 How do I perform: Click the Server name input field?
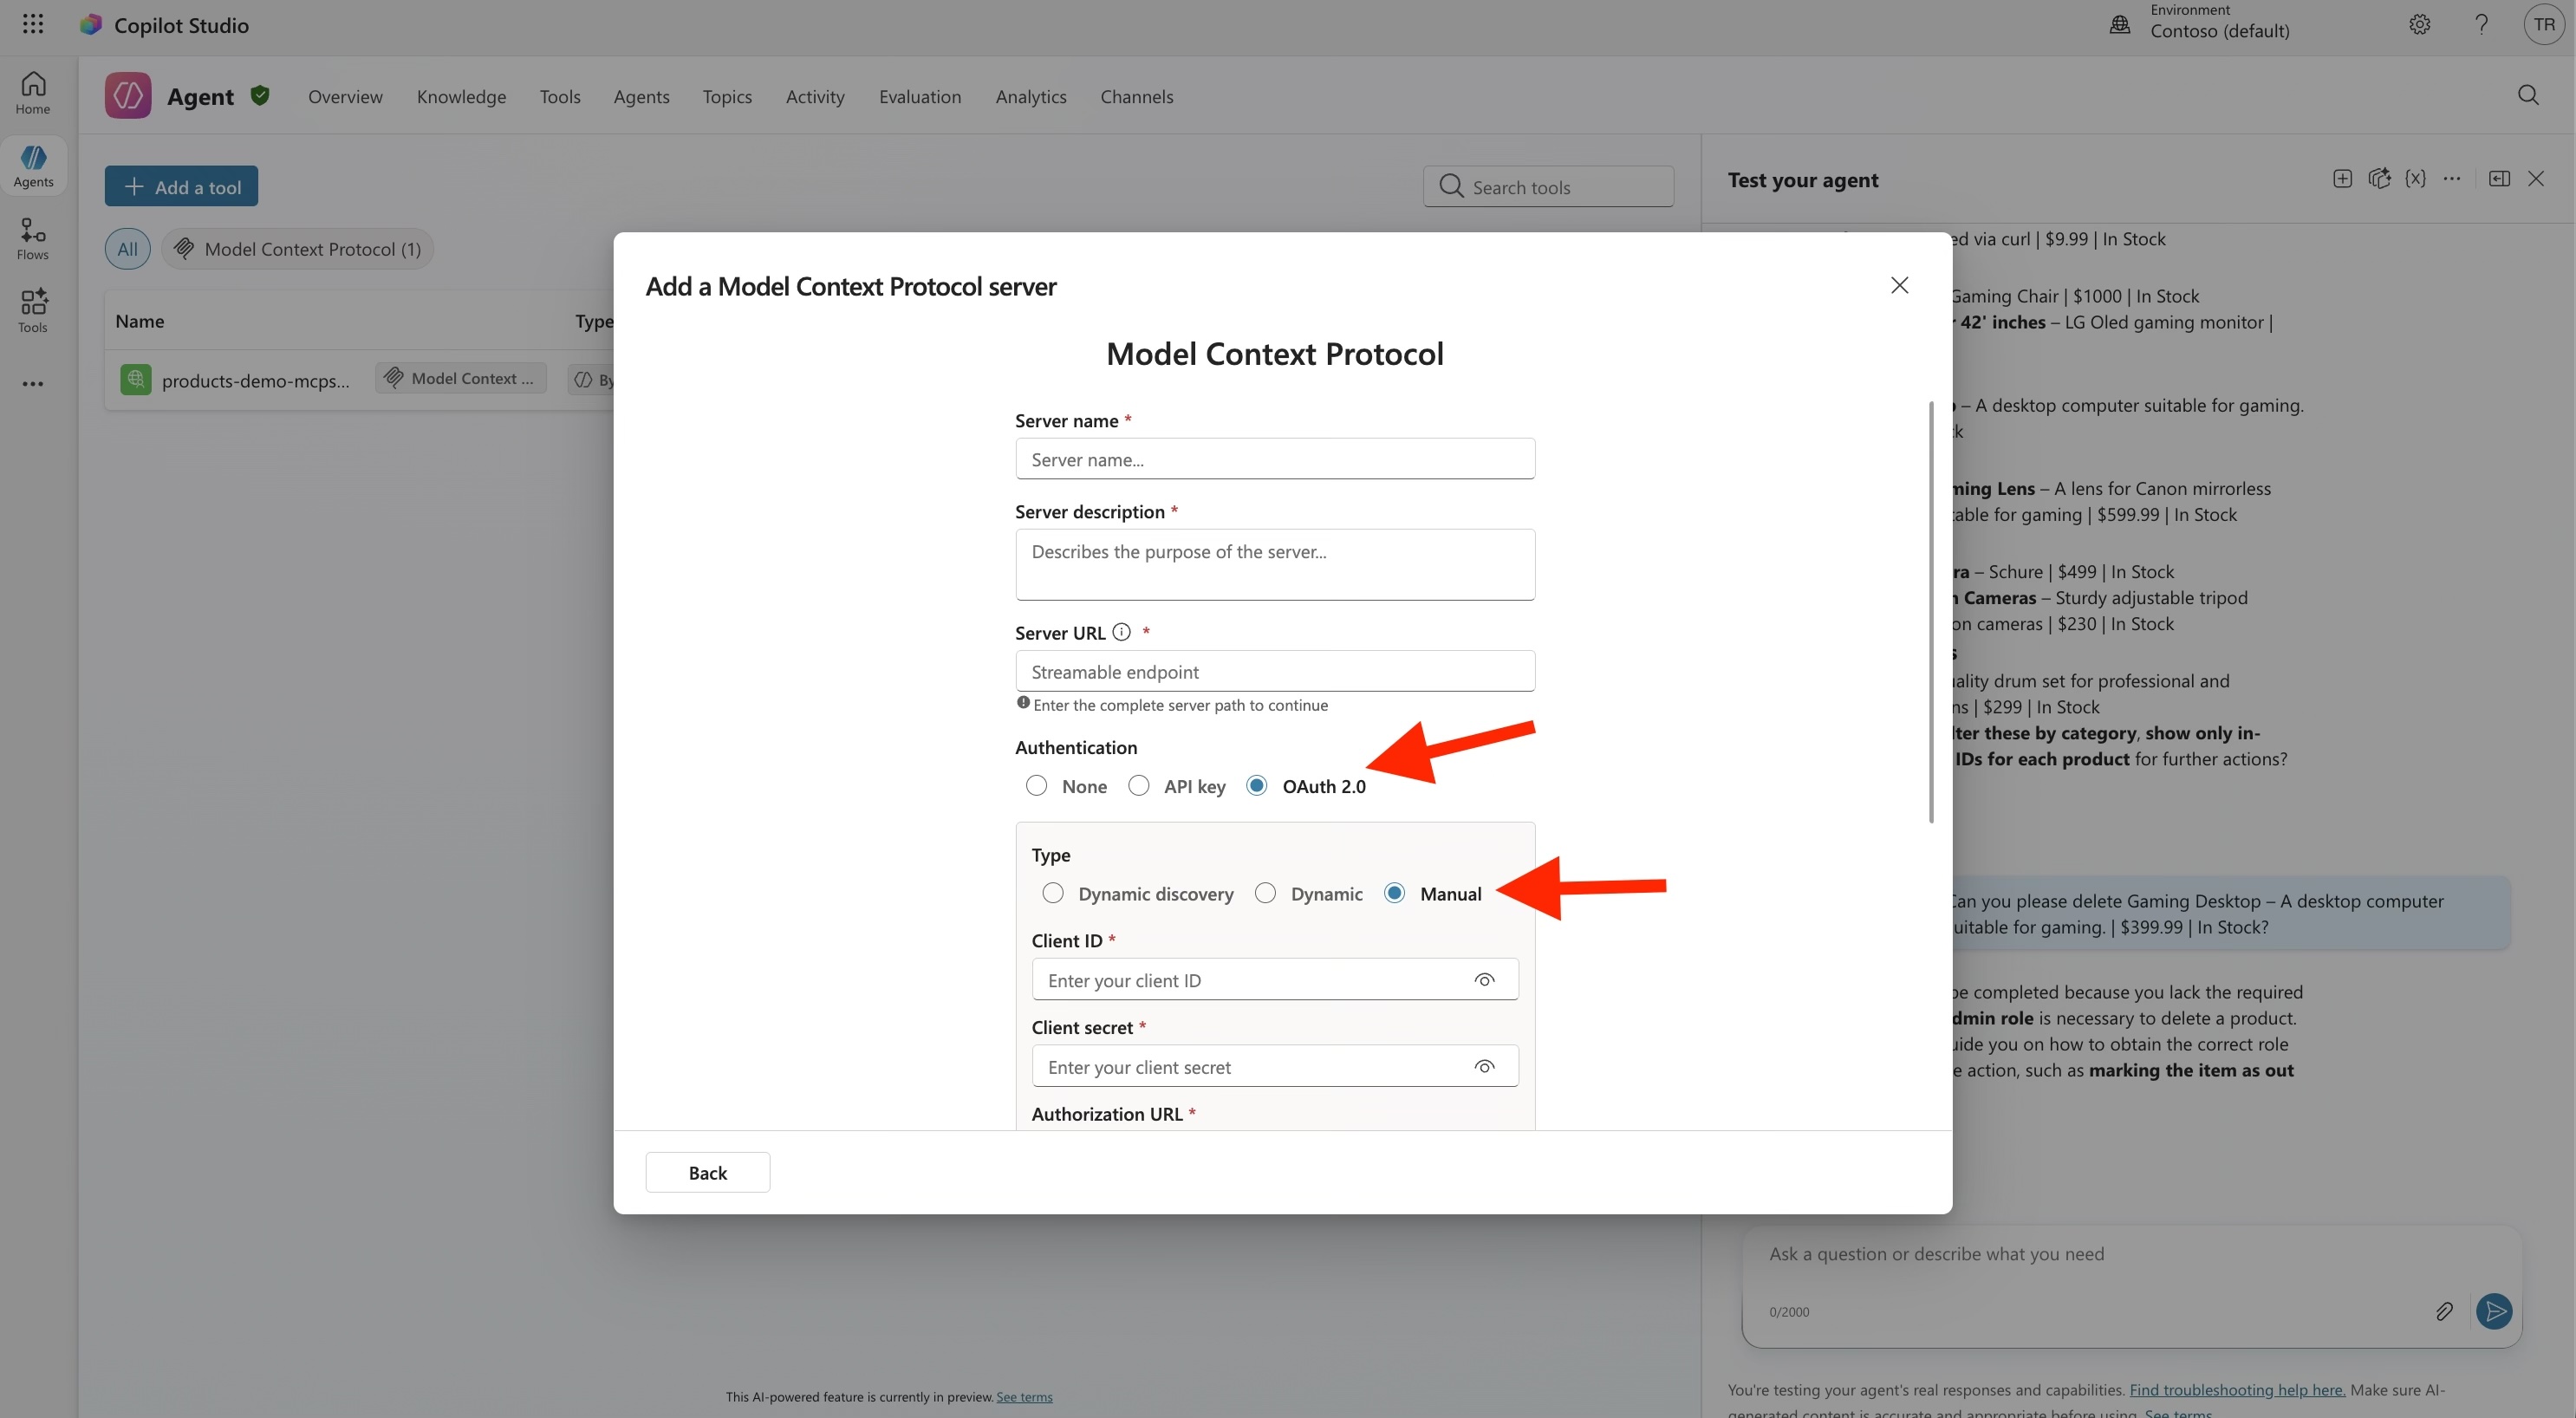[x=1274, y=459]
